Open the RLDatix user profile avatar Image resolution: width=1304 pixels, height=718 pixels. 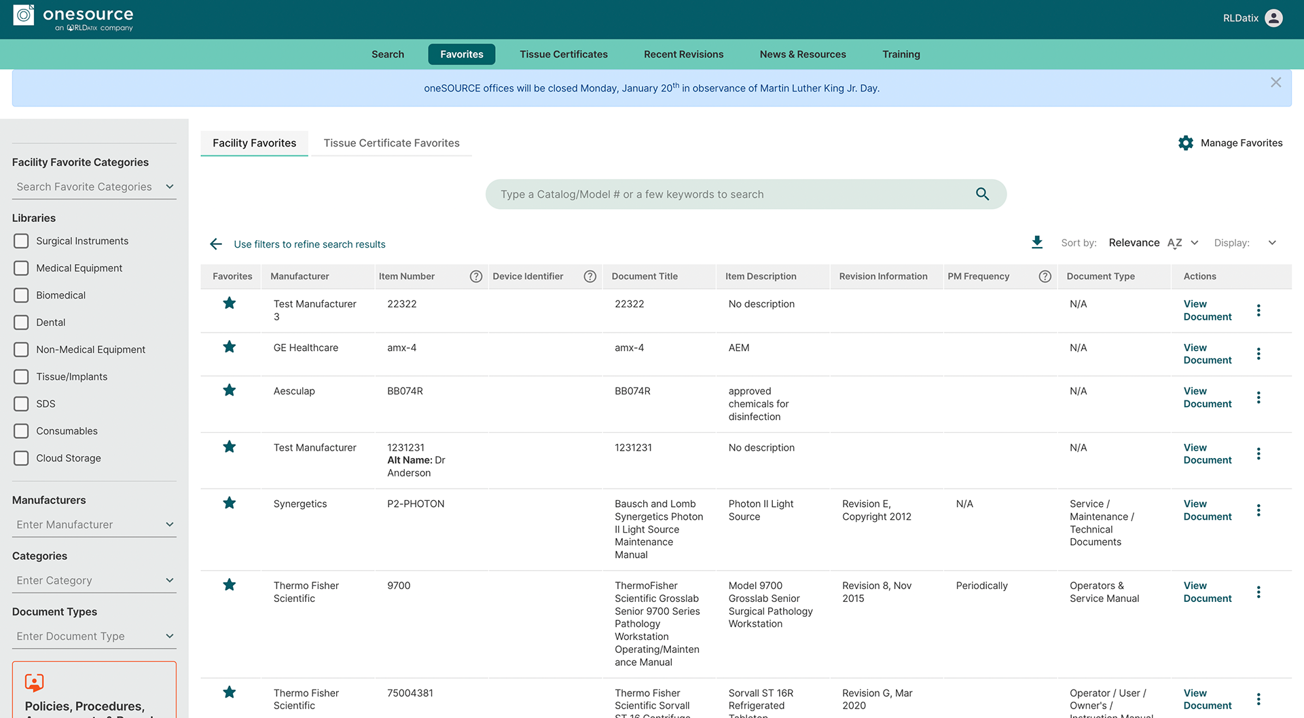(x=1274, y=18)
